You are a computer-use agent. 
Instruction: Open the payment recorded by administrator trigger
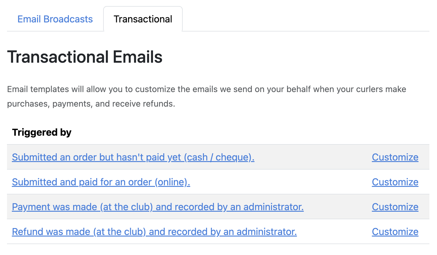click(158, 207)
